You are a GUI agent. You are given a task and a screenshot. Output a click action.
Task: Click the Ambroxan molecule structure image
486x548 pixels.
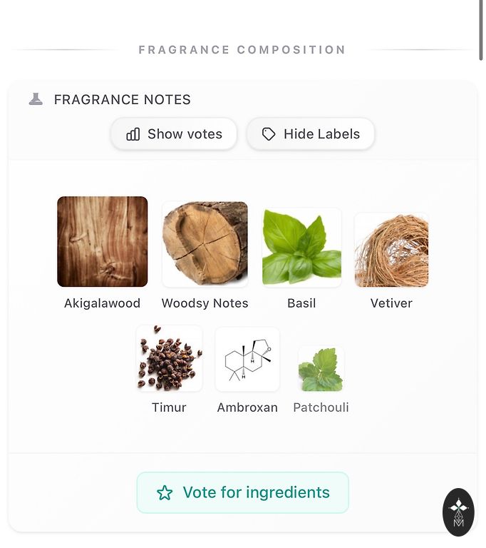247,359
